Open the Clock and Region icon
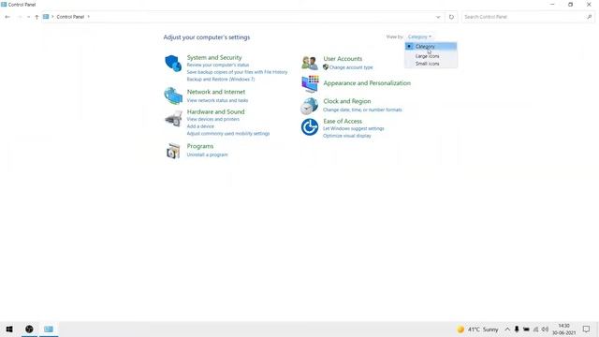599x337 pixels. pyautogui.click(x=309, y=106)
